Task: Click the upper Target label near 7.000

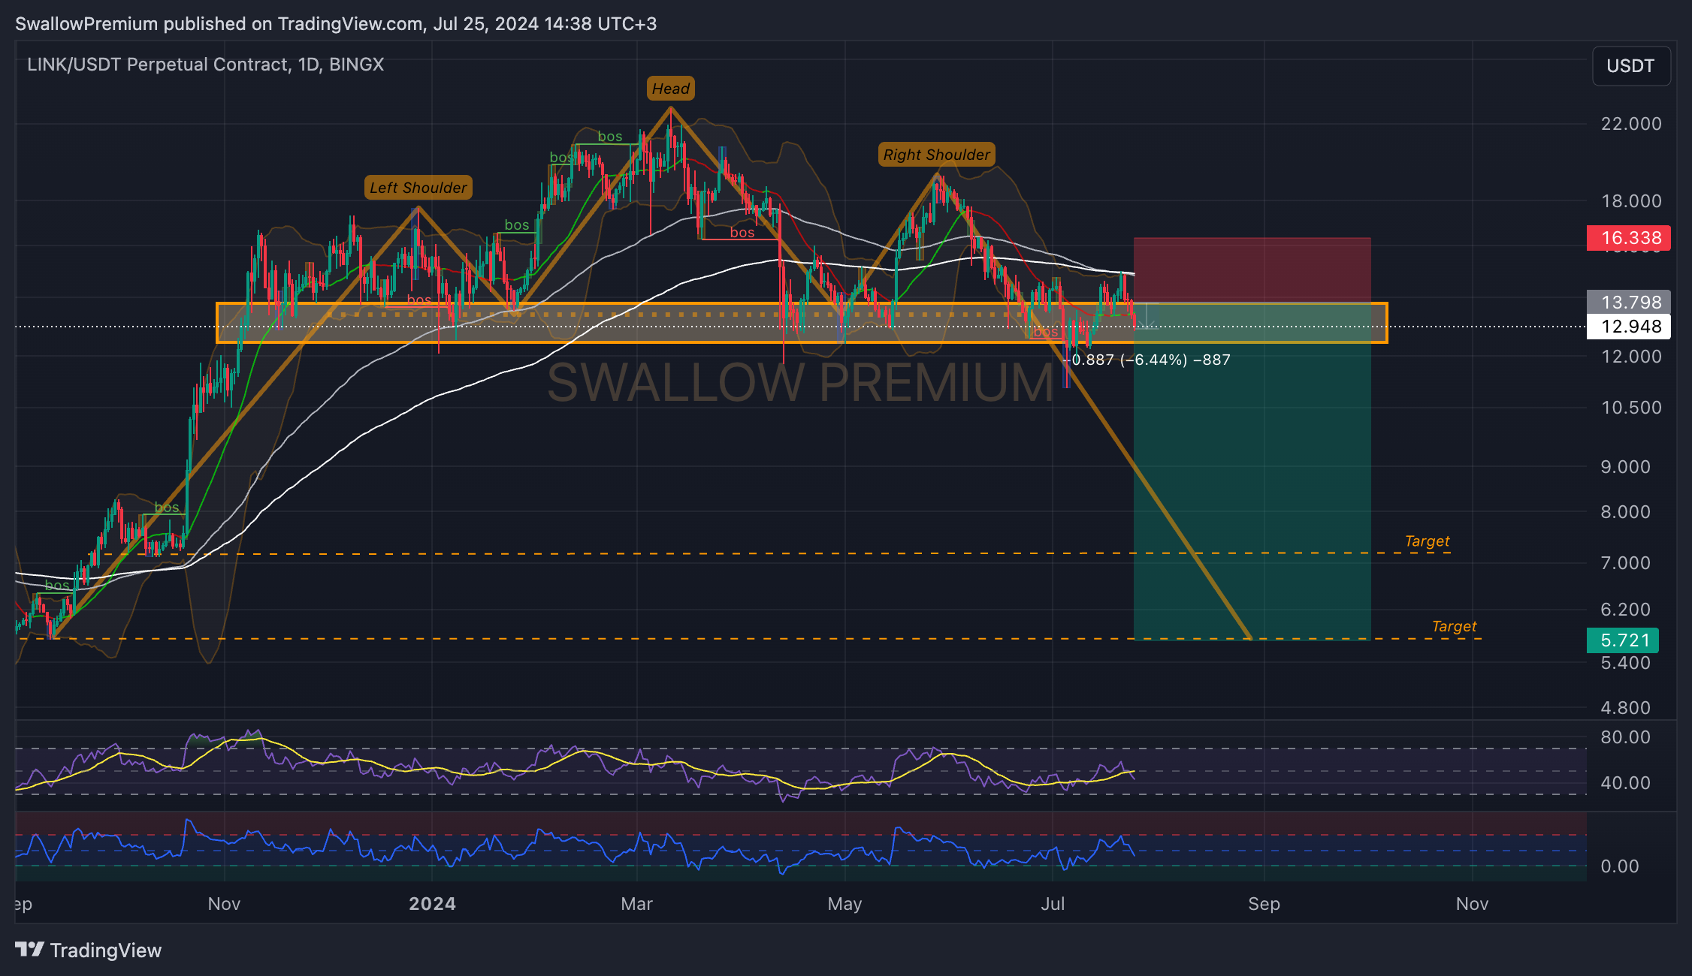Action: (1427, 541)
